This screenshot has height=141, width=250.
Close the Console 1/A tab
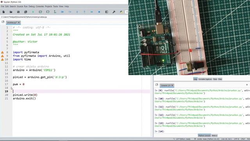(x=172, y=85)
